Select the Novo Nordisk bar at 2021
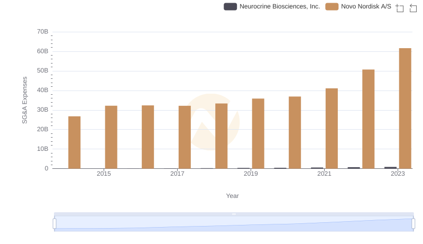 (x=332, y=129)
